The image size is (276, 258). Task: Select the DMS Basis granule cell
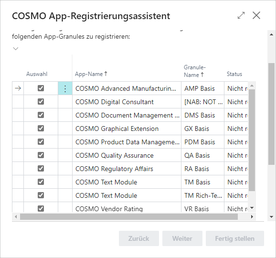point(203,115)
